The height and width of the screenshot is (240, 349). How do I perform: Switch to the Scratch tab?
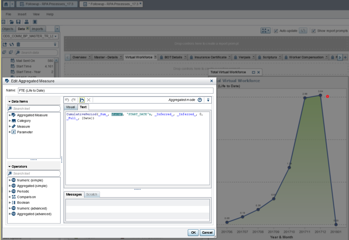[92, 194]
